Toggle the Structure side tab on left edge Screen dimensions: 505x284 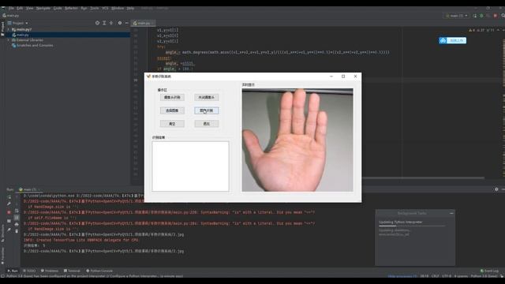(x=2, y=234)
